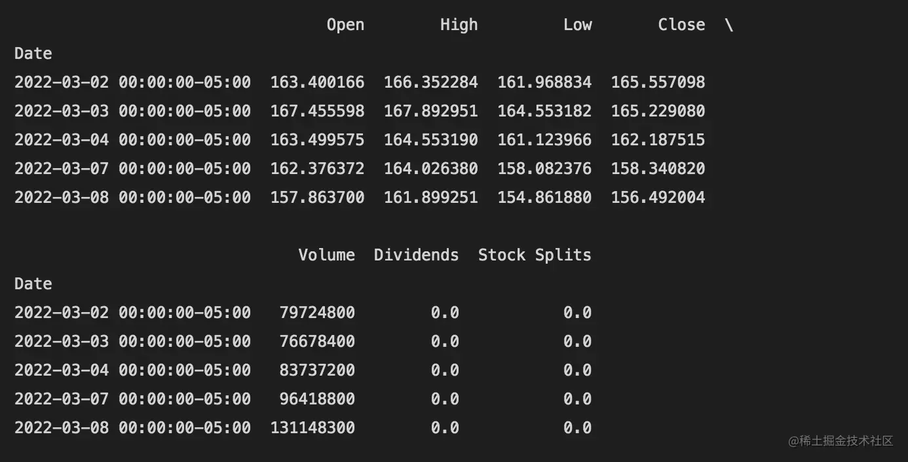The height and width of the screenshot is (462, 908).
Task: Click the High price 167.892951
Action: click(x=430, y=111)
